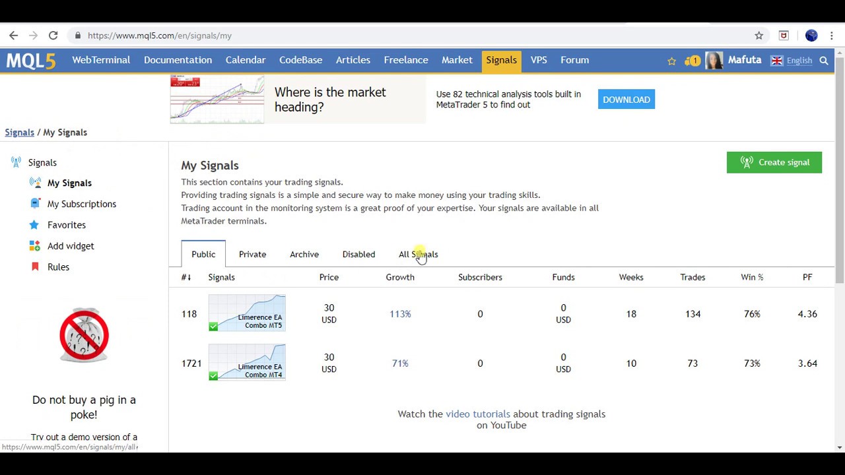Click the red Rules bookmark icon

point(35,267)
